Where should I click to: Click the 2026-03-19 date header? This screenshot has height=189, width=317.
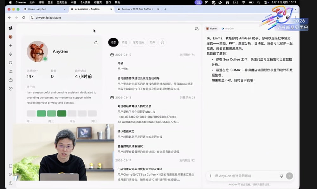click(x=123, y=55)
